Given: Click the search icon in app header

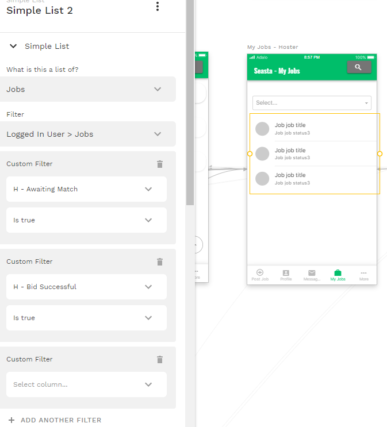Looking at the screenshot, I should click(x=359, y=67).
